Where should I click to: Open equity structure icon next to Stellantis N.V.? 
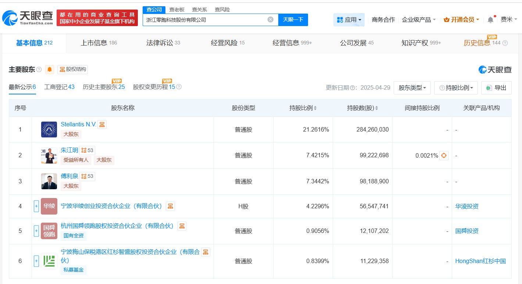102,125
